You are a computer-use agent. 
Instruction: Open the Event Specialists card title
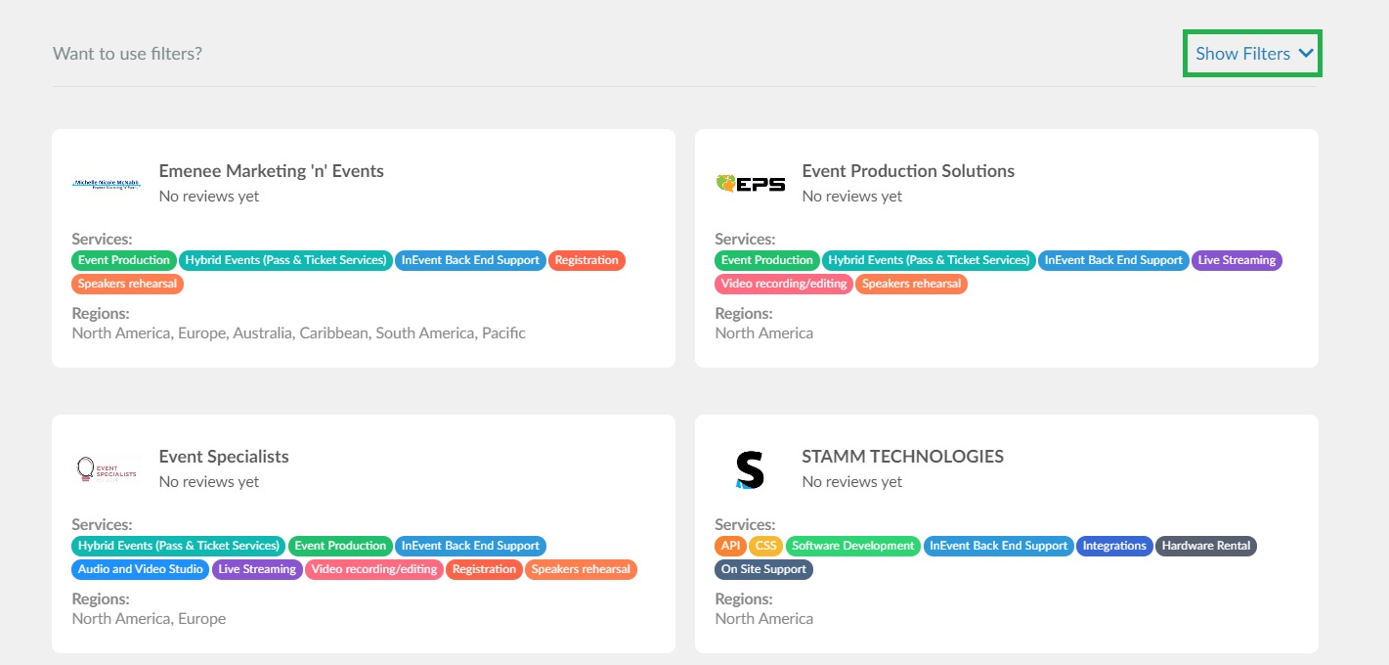coord(224,457)
